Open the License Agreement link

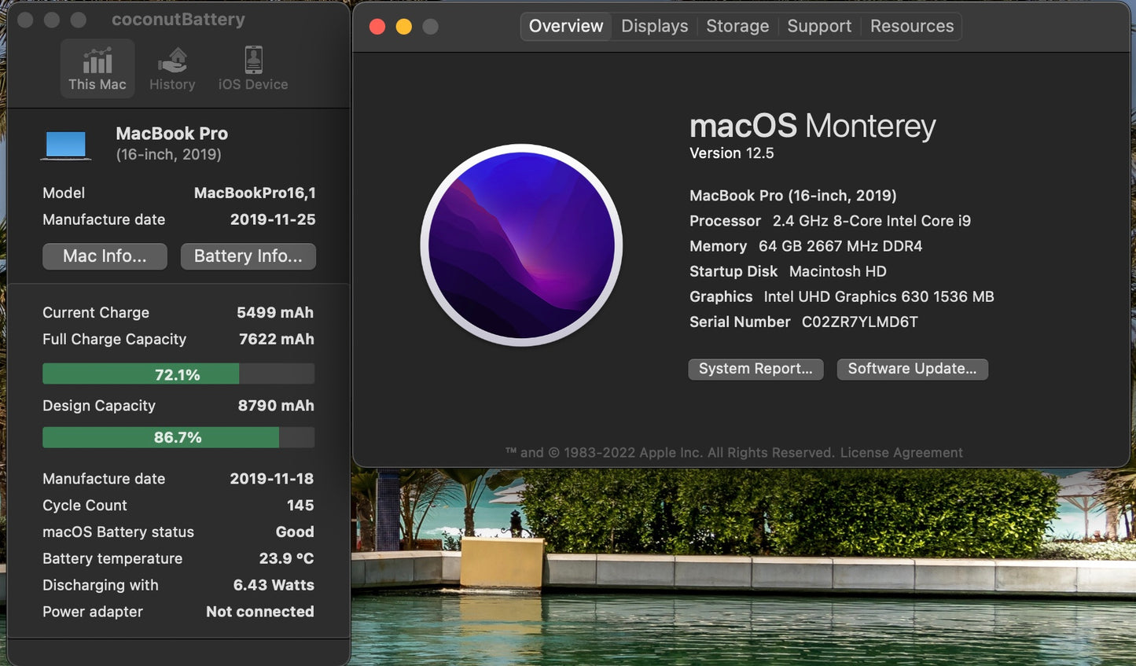coord(899,452)
